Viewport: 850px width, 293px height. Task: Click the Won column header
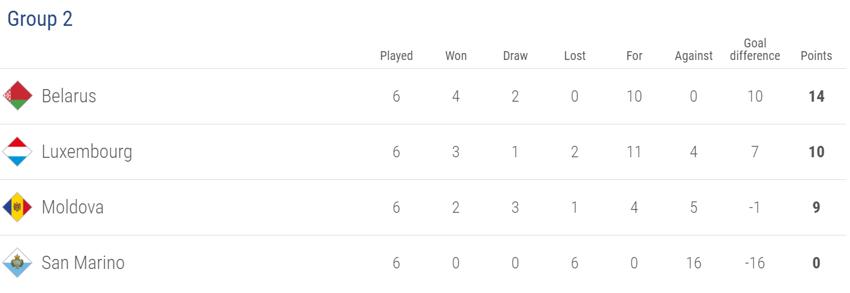click(x=456, y=56)
